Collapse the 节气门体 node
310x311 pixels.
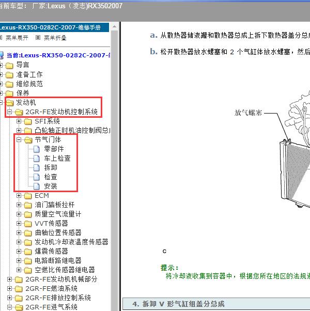click(x=19, y=139)
